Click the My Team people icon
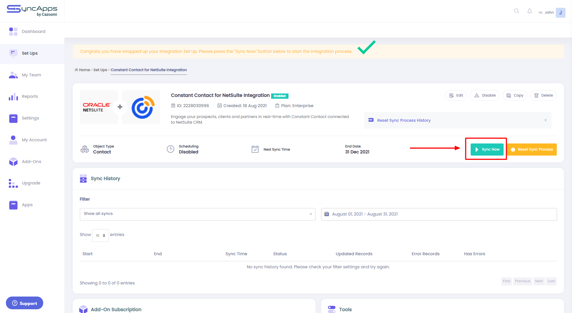Image resolution: width=572 pixels, height=313 pixels. [13, 75]
